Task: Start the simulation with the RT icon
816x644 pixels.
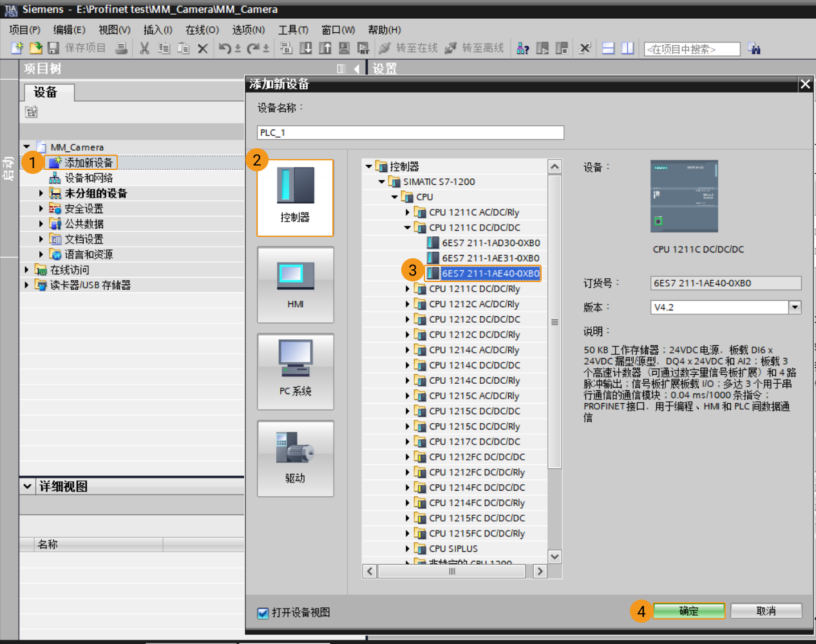Action: click(364, 48)
